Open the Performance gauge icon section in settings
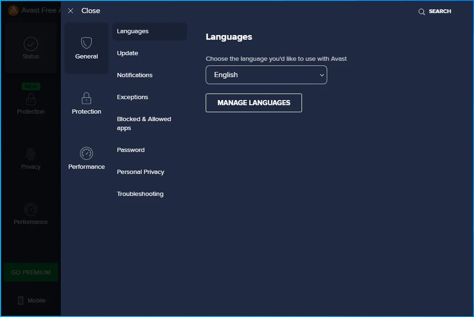 pos(86,153)
